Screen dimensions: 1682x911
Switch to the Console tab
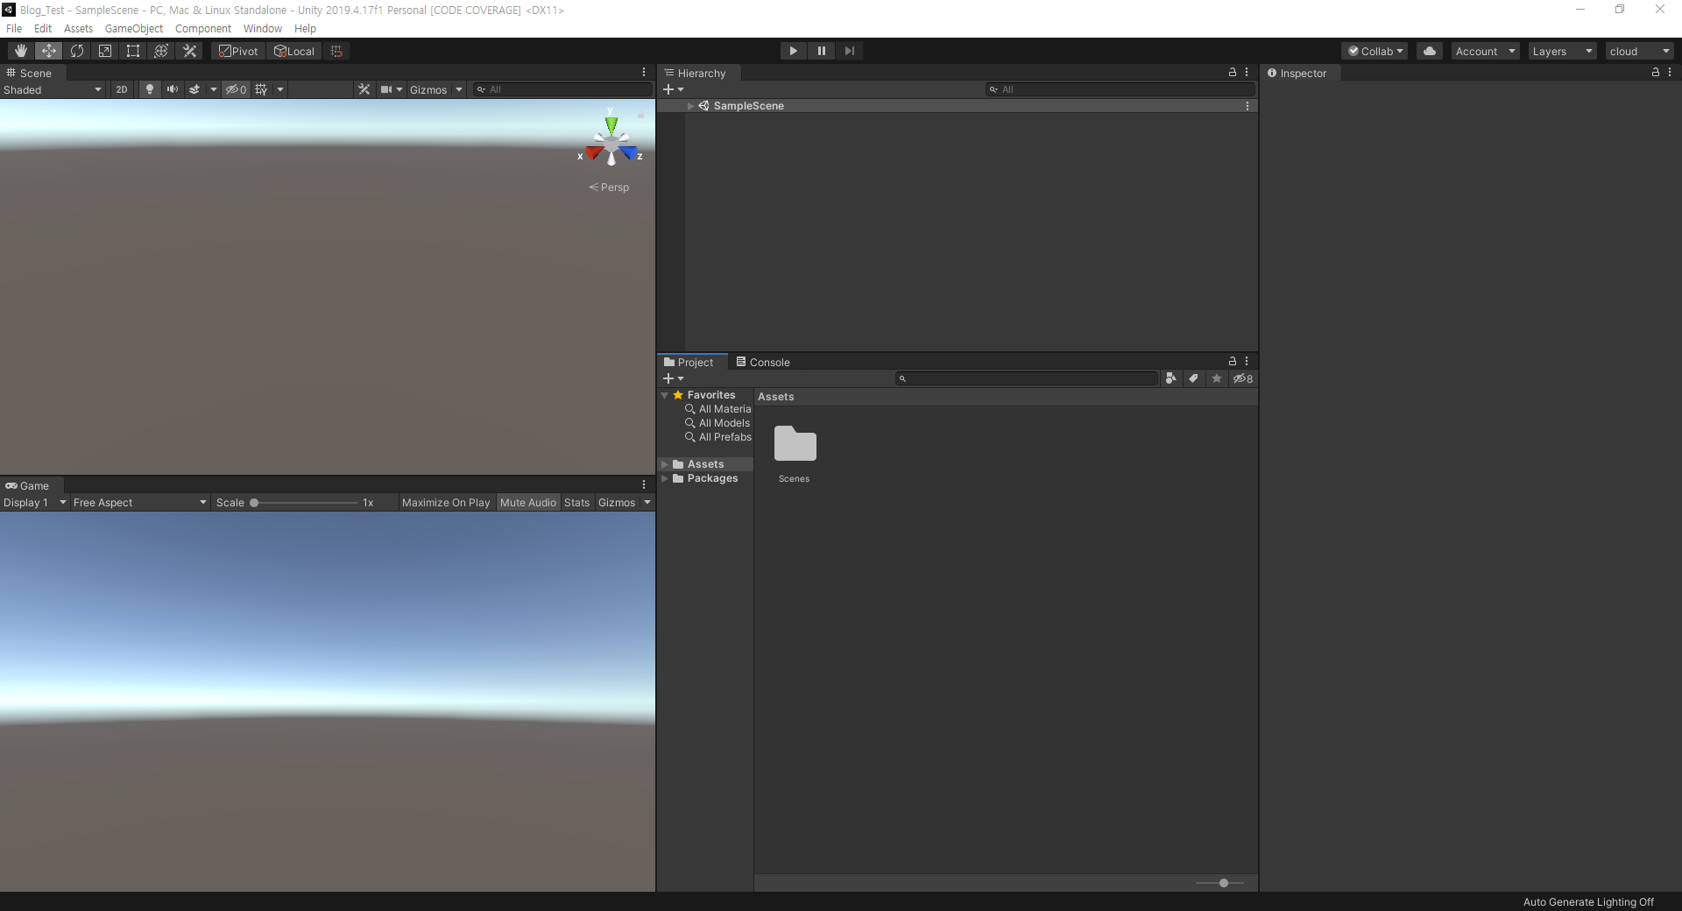763,362
